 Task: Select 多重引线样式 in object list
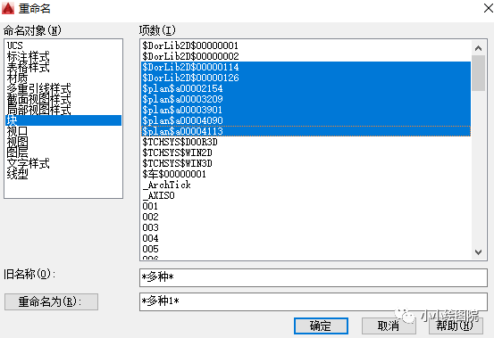pos(38,88)
